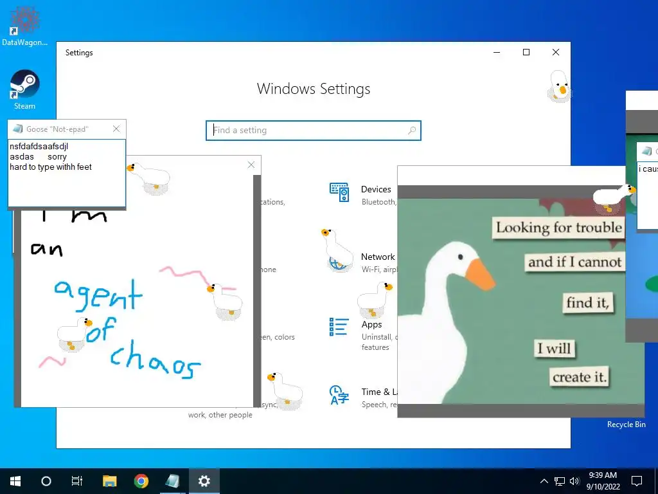Click the Goose "Not-epad" title bar icon
The height and width of the screenshot is (494, 658).
click(x=17, y=129)
